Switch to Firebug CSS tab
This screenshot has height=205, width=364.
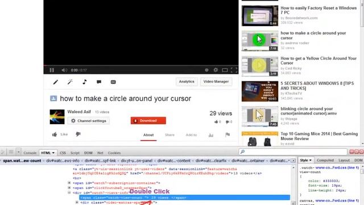coord(63,153)
